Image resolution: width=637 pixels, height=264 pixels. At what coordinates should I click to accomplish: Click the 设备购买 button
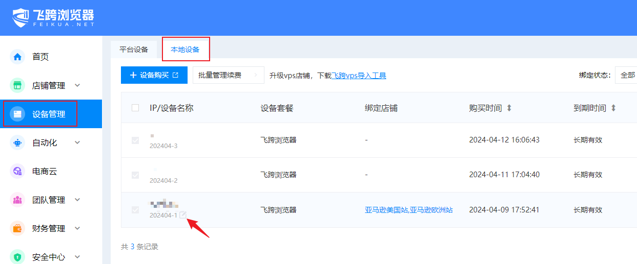(154, 75)
